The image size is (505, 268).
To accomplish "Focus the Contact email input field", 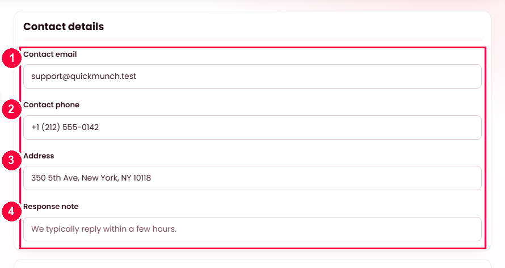I will pyautogui.click(x=253, y=76).
